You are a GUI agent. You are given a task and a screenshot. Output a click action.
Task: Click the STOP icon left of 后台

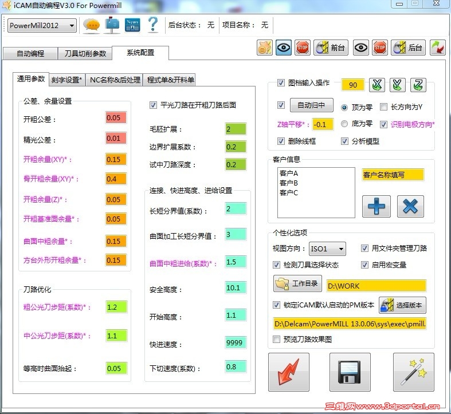click(x=380, y=48)
